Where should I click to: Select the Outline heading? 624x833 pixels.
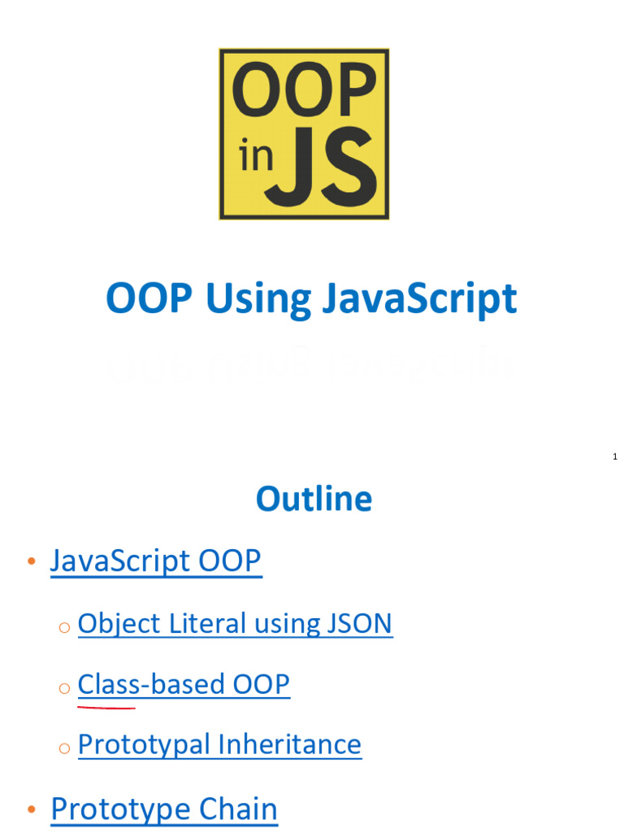pyautogui.click(x=314, y=499)
